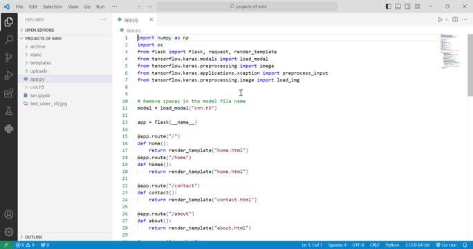Open the Extensions view
The width and height of the screenshot is (473, 249).
click(9, 93)
